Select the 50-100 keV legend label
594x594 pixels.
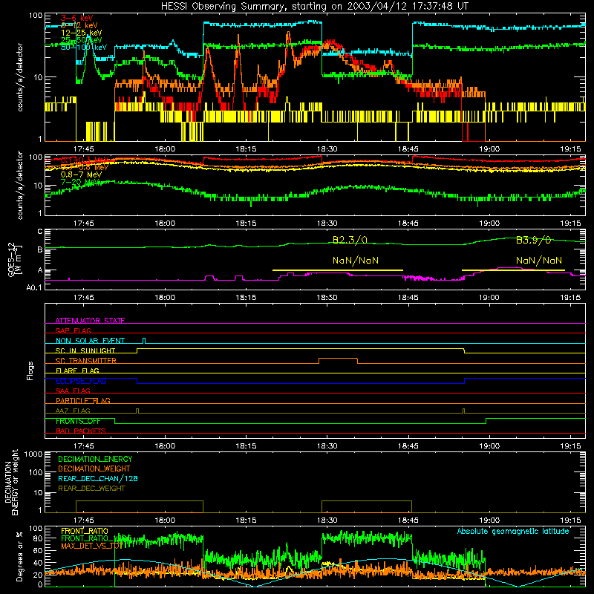tap(84, 48)
